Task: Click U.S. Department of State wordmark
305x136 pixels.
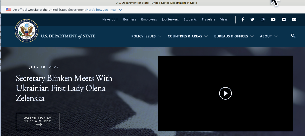Action: [x=68, y=36]
